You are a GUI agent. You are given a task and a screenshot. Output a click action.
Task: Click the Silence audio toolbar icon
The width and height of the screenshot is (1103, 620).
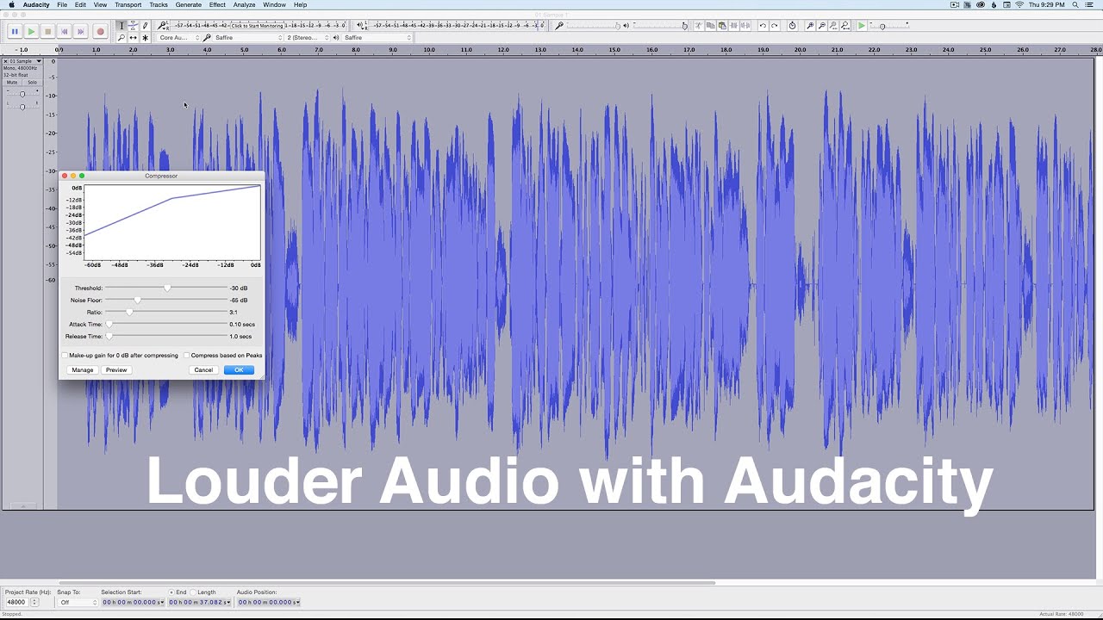click(x=745, y=26)
